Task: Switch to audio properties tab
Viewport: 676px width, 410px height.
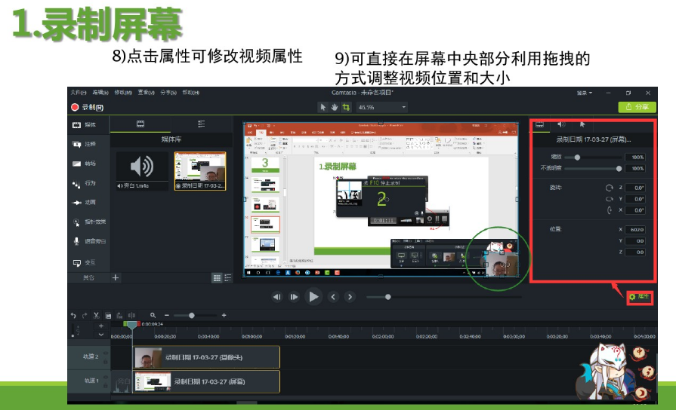Action: pos(560,124)
